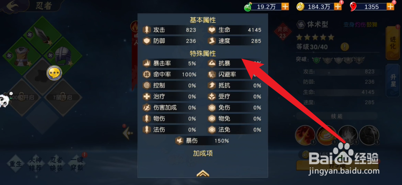Click the back arrow beside 忍者
Viewport: 402px width, 185px height.
[14, 6]
